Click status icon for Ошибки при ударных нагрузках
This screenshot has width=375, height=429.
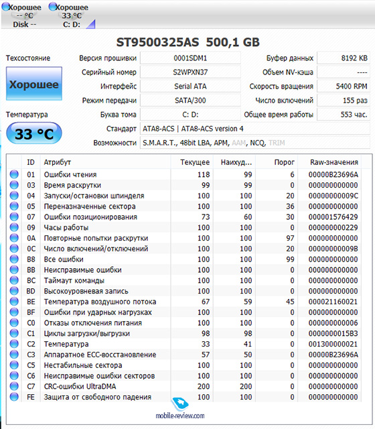coord(14,312)
